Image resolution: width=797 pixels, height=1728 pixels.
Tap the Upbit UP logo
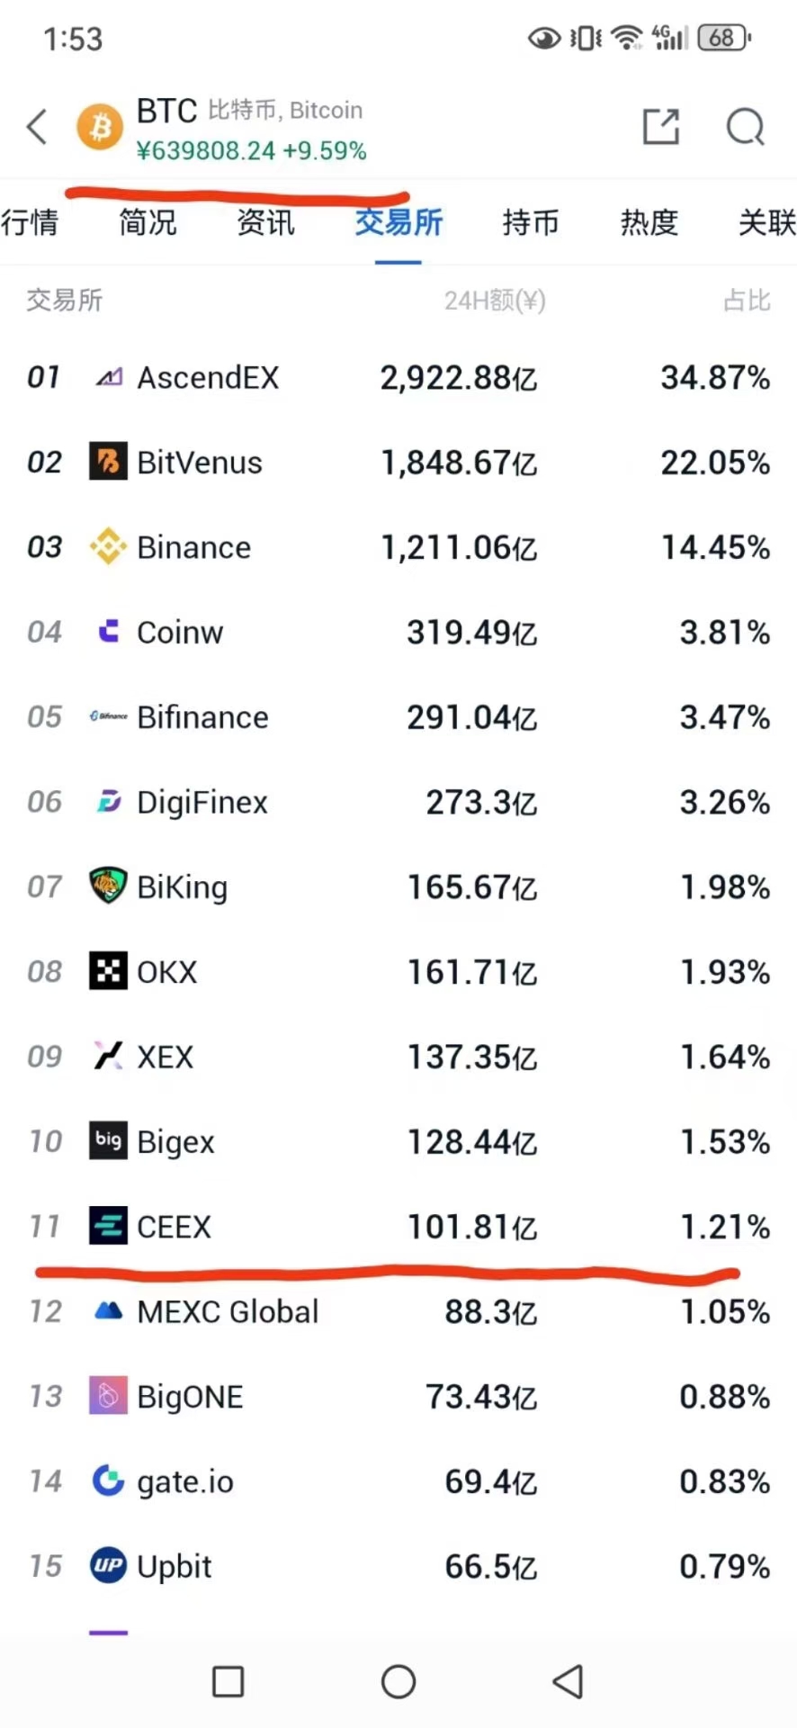tap(108, 1566)
